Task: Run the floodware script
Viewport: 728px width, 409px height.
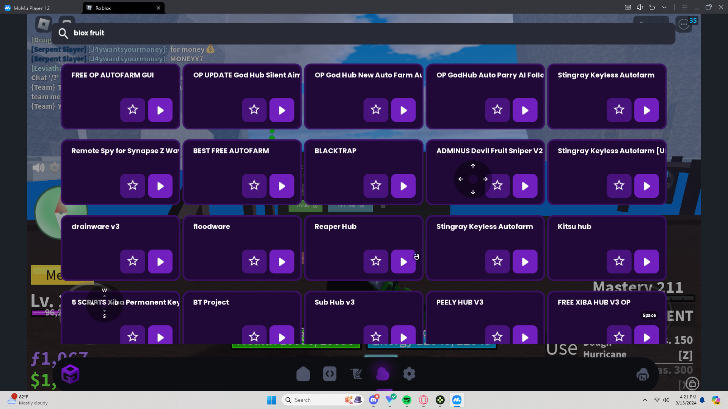Action: tap(282, 262)
